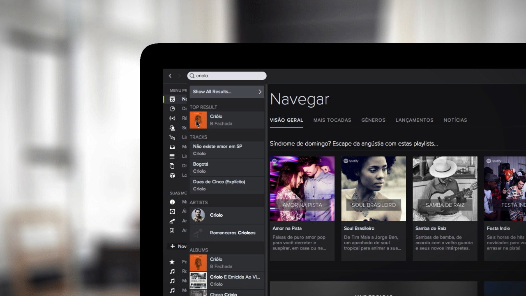Open album Criolo E Emicida Ao Vi...
Viewport: 526px width, 296px height.
tap(235, 277)
